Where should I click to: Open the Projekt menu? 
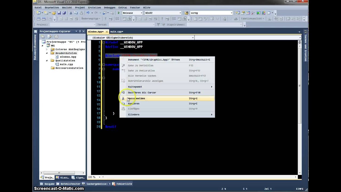[x=80, y=7]
